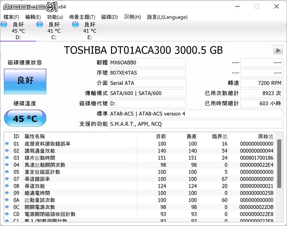Click the ID column header
The image size is (287, 226).
click(x=16, y=137)
